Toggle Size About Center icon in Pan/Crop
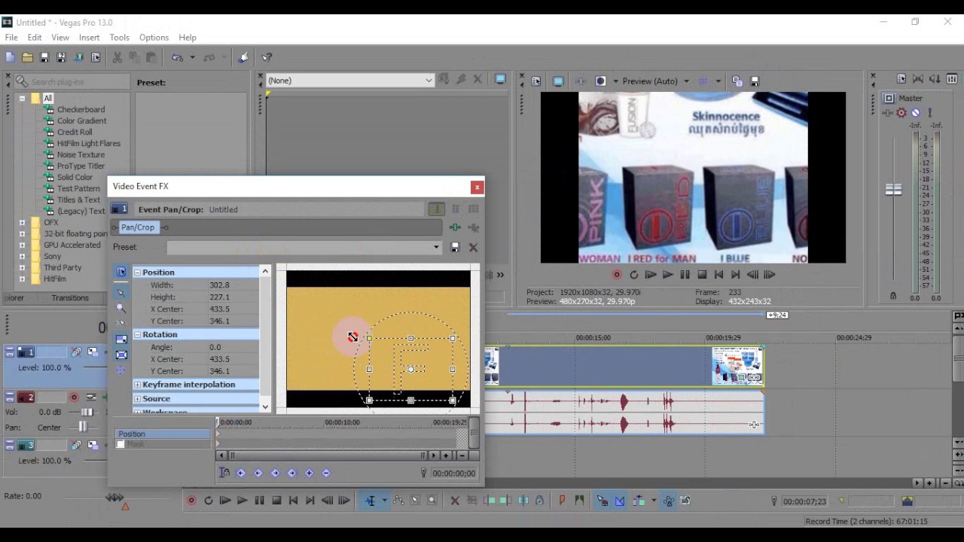This screenshot has width=964, height=542. tap(121, 355)
